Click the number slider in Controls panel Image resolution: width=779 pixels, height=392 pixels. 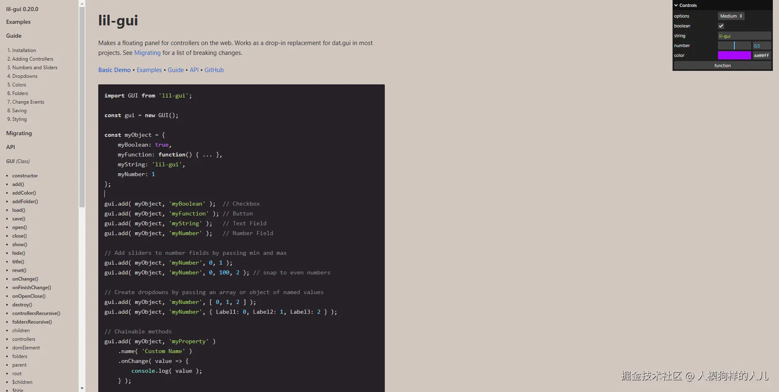pos(734,45)
